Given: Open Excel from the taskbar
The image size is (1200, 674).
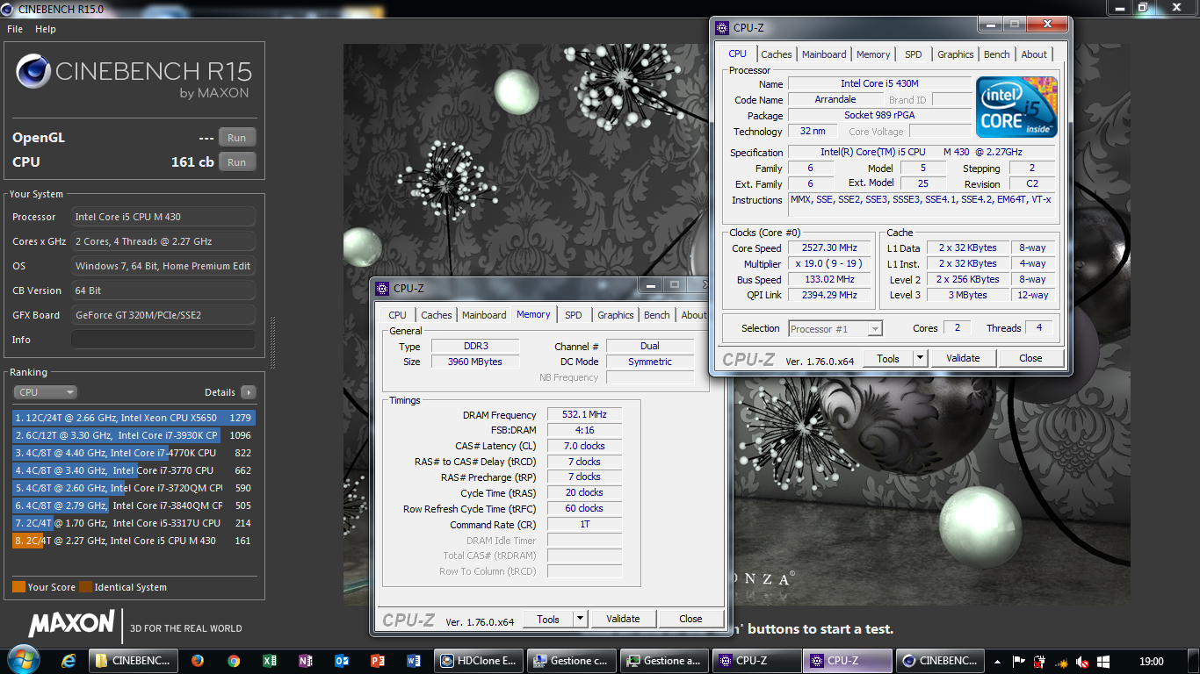Looking at the screenshot, I should pyautogui.click(x=270, y=661).
